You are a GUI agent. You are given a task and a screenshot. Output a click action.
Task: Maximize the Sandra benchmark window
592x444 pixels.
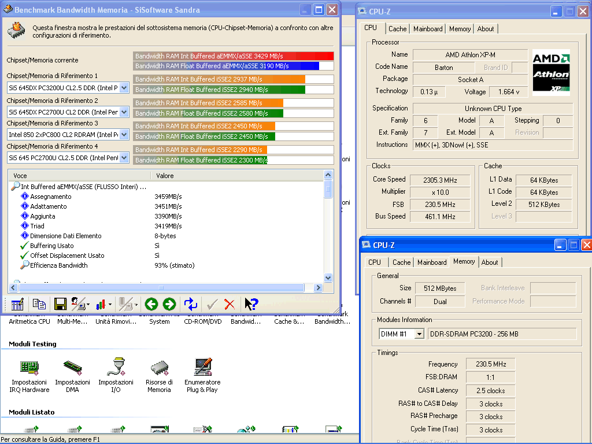[x=319, y=9]
